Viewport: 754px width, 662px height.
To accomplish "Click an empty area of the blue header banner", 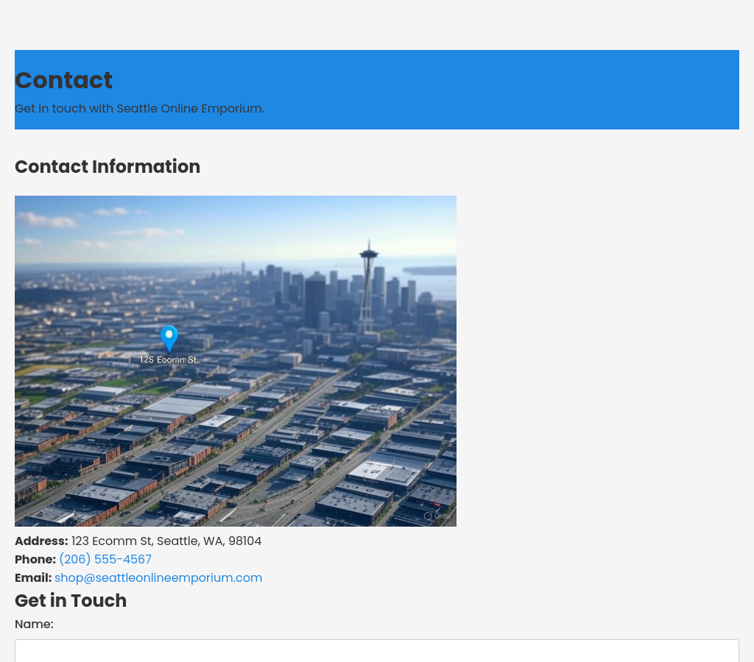I will pyautogui.click(x=515, y=88).
